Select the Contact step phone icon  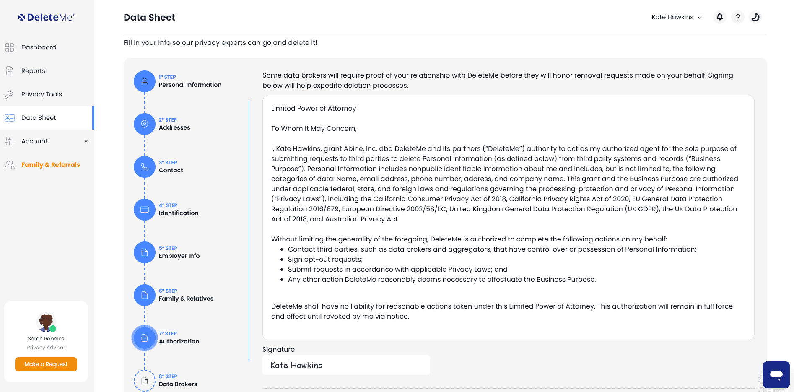(145, 167)
